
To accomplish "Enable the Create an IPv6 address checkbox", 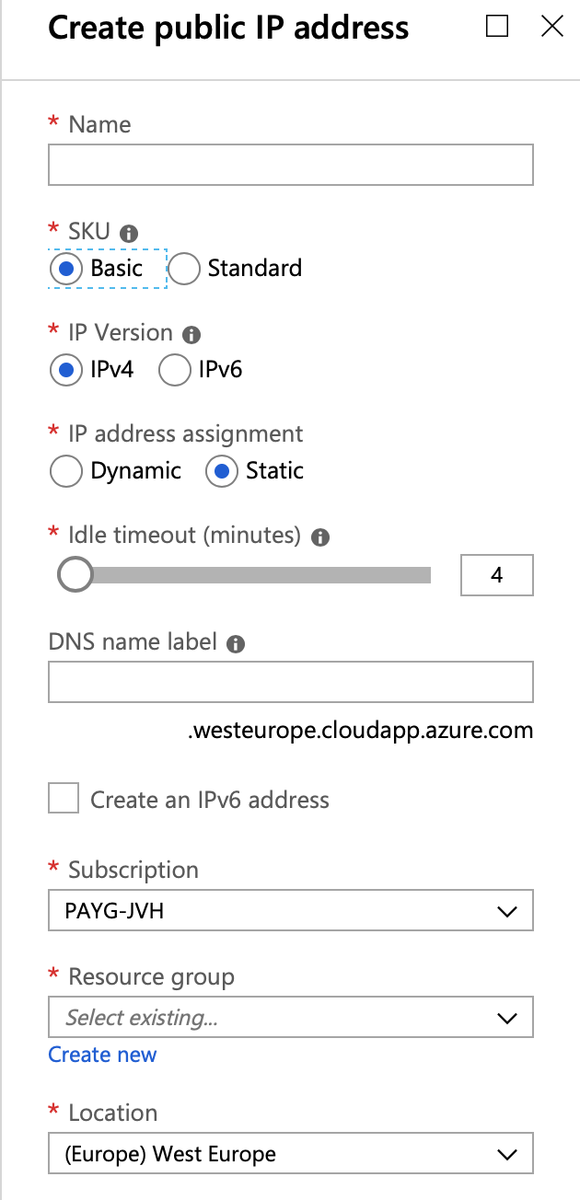I will click(64, 799).
